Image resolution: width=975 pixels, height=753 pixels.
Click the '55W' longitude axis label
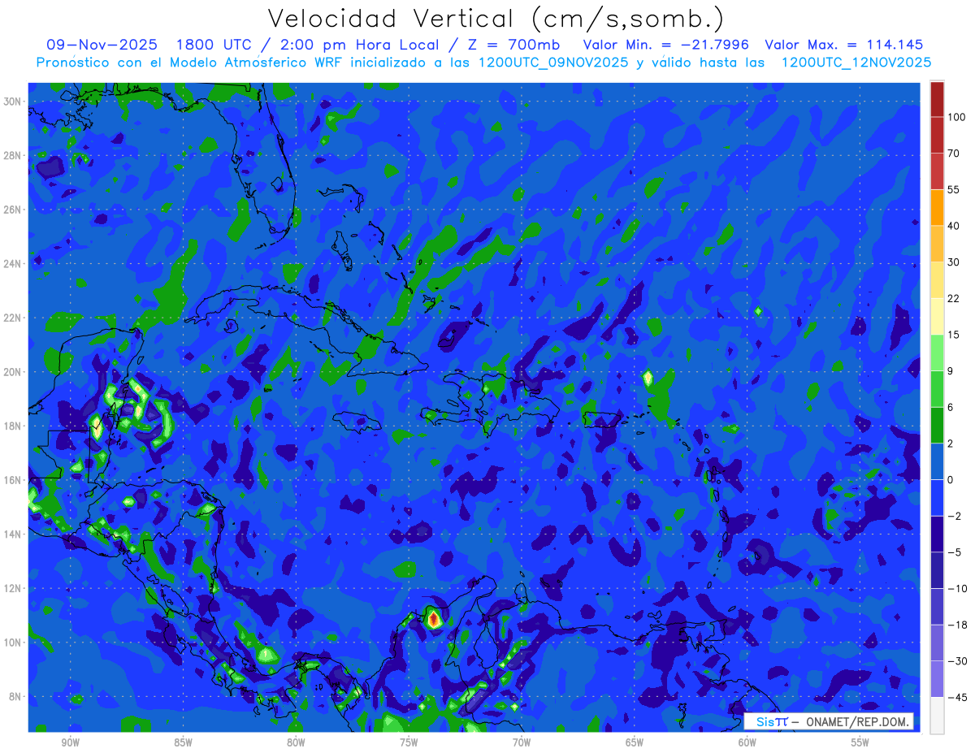click(x=860, y=742)
